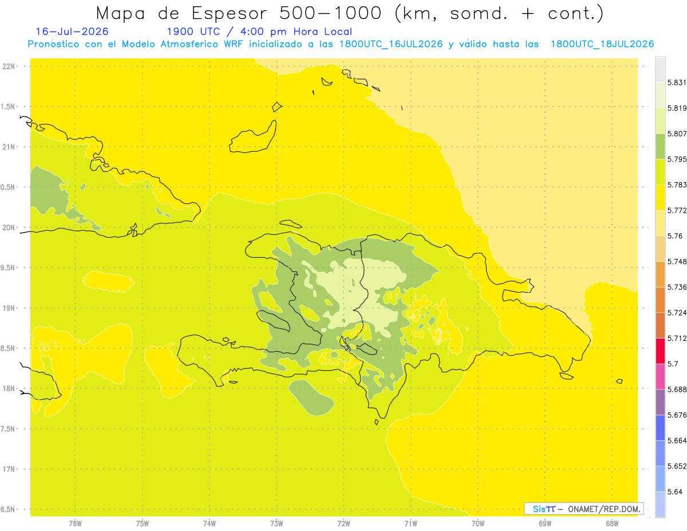The width and height of the screenshot is (687, 531).
Task: Click the 1.5N latitude label
Action: (7, 107)
